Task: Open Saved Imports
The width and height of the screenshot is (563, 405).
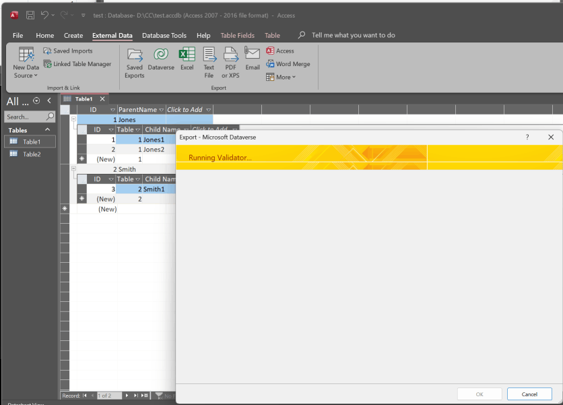Action: point(68,51)
